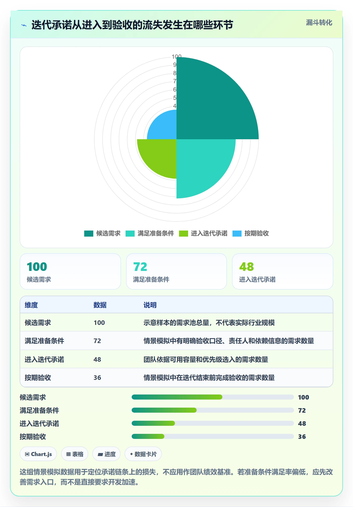Click the grid icon in 表格 chip

(68, 454)
